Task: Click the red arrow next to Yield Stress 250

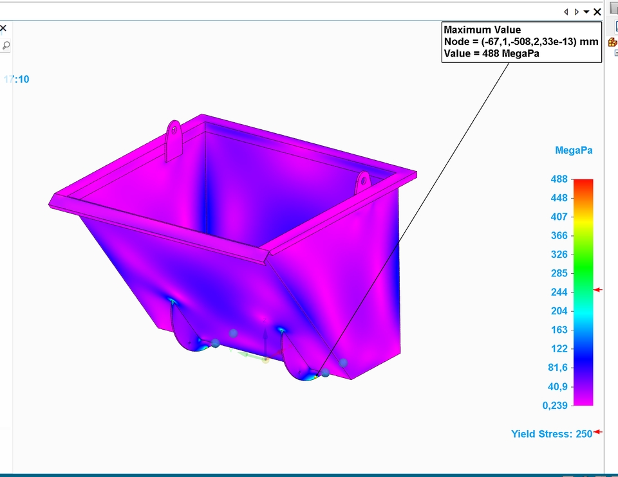Action: 599,433
